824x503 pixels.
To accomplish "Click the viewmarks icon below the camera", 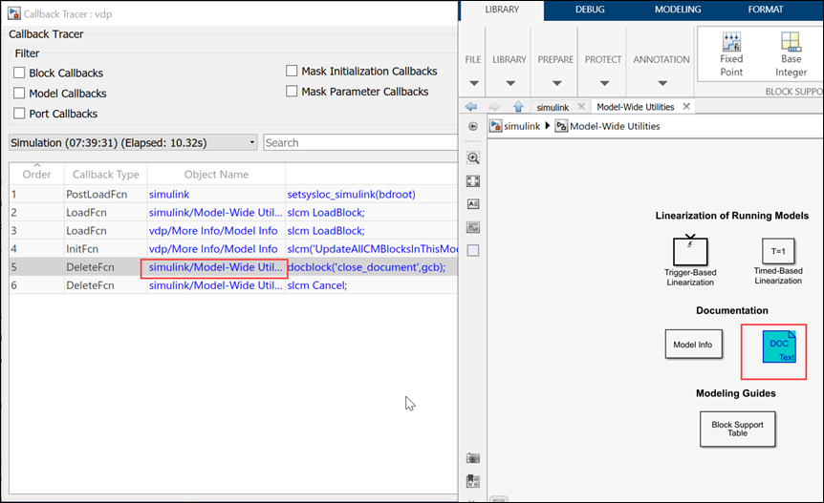I will pos(473,481).
